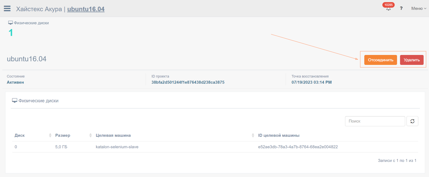The image size is (429, 177).
Task: Click the project ID value 38bfa2d5…
Action: tap(188, 82)
